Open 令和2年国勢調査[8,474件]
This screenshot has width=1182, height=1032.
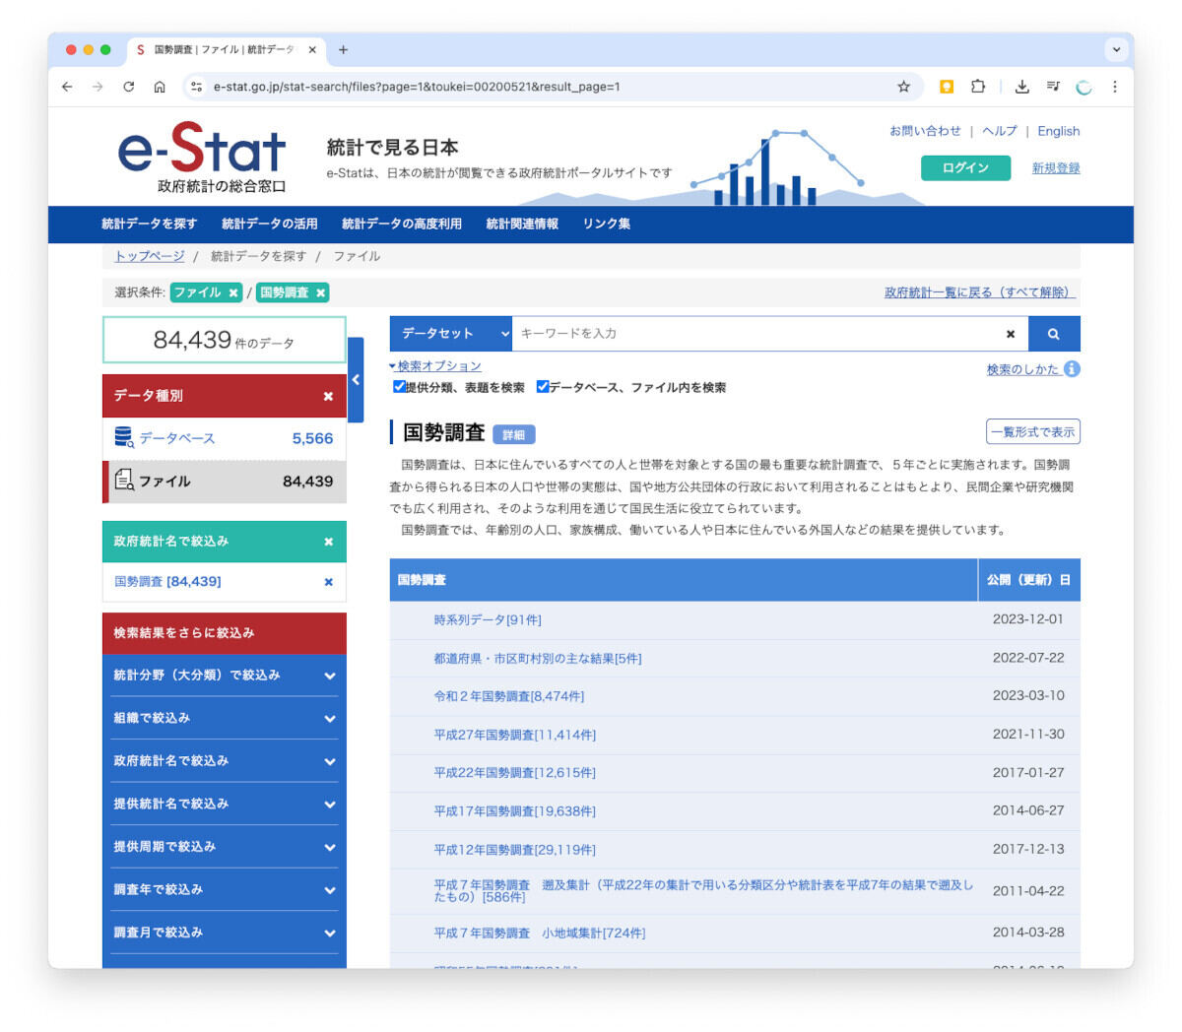(x=509, y=696)
